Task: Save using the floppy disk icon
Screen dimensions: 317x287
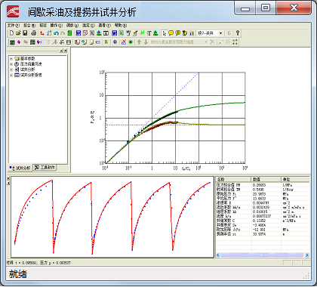Action: (25, 33)
